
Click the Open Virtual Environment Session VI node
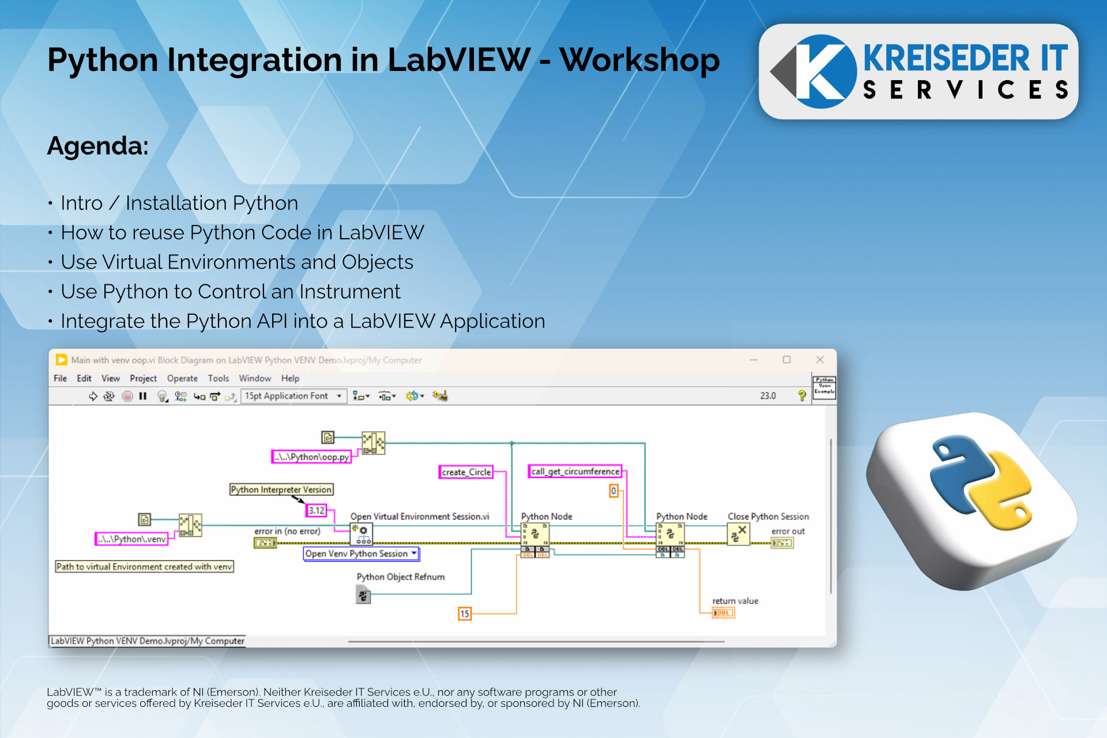click(x=362, y=534)
